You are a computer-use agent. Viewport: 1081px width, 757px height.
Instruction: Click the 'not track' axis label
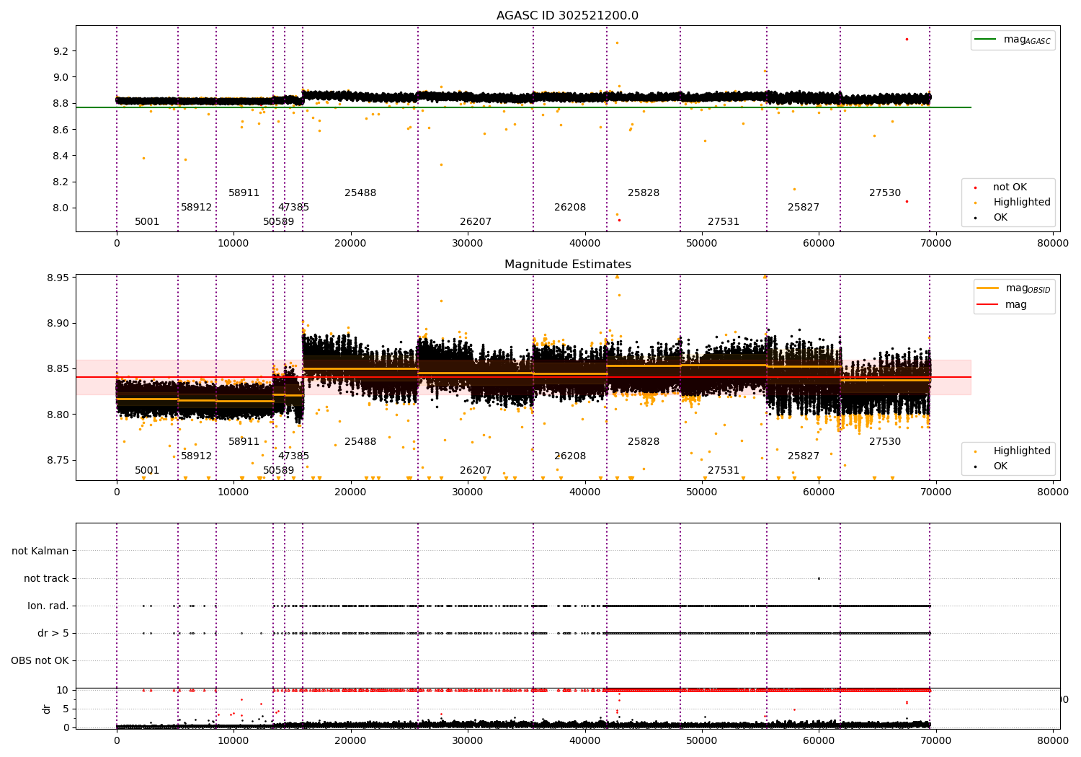(x=46, y=578)
